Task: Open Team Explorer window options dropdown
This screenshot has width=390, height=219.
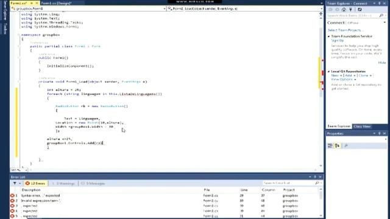Action: point(374,3)
